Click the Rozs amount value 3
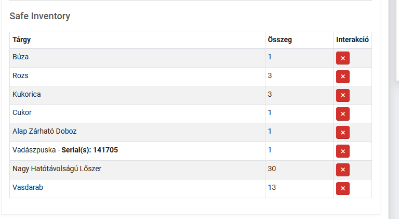The image size is (399, 219). 270,75
